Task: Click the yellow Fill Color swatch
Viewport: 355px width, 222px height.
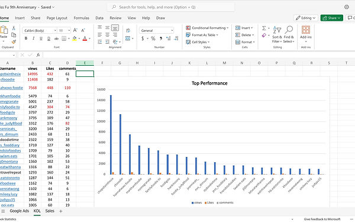Action: pyautogui.click(x=75, y=38)
